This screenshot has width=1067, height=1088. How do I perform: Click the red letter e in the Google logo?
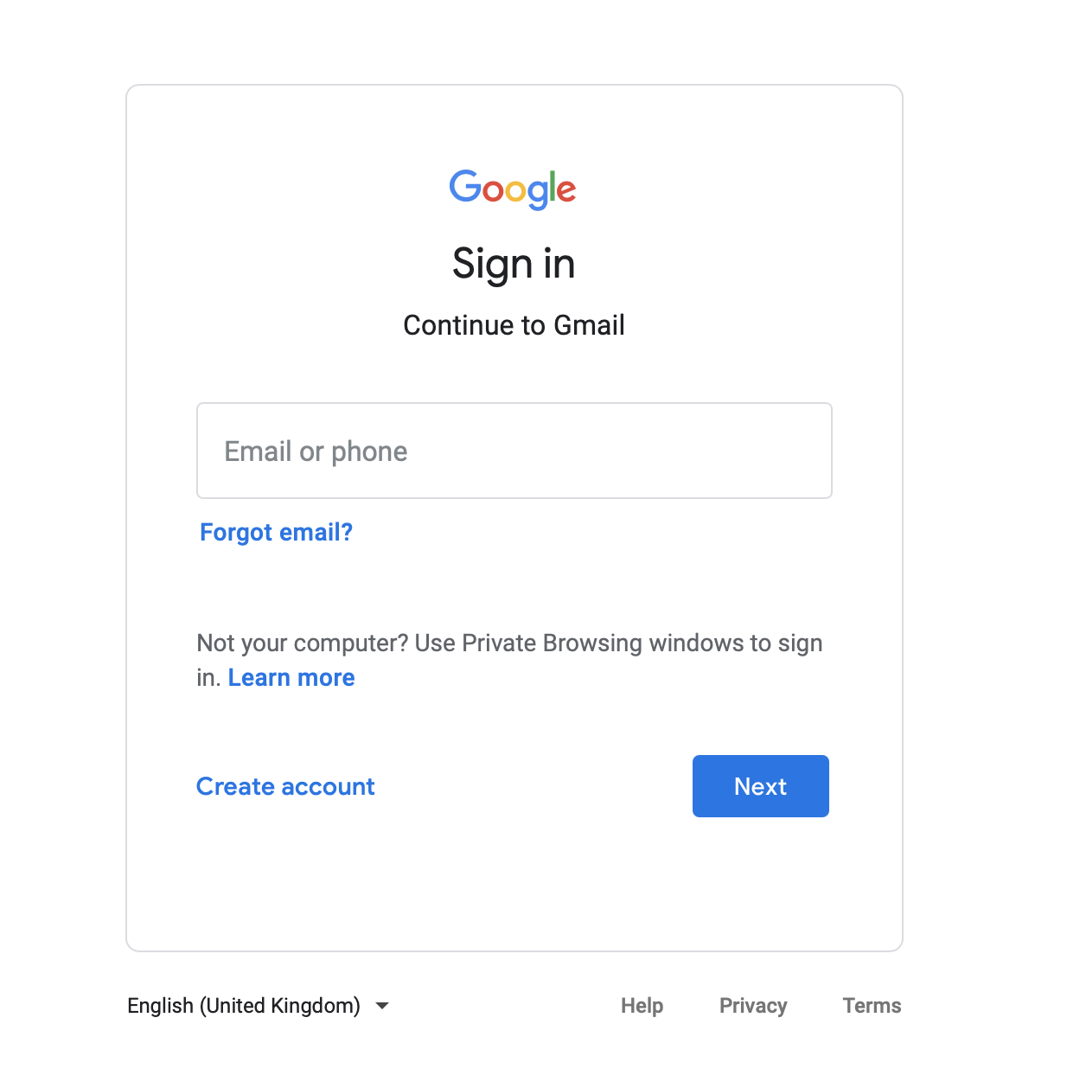tap(566, 191)
